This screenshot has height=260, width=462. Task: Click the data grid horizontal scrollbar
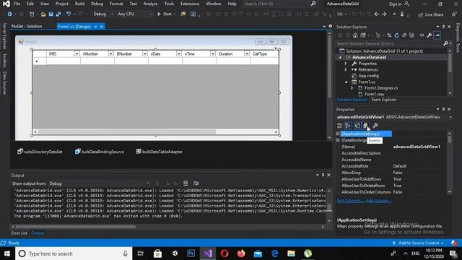pyautogui.click(x=156, y=131)
